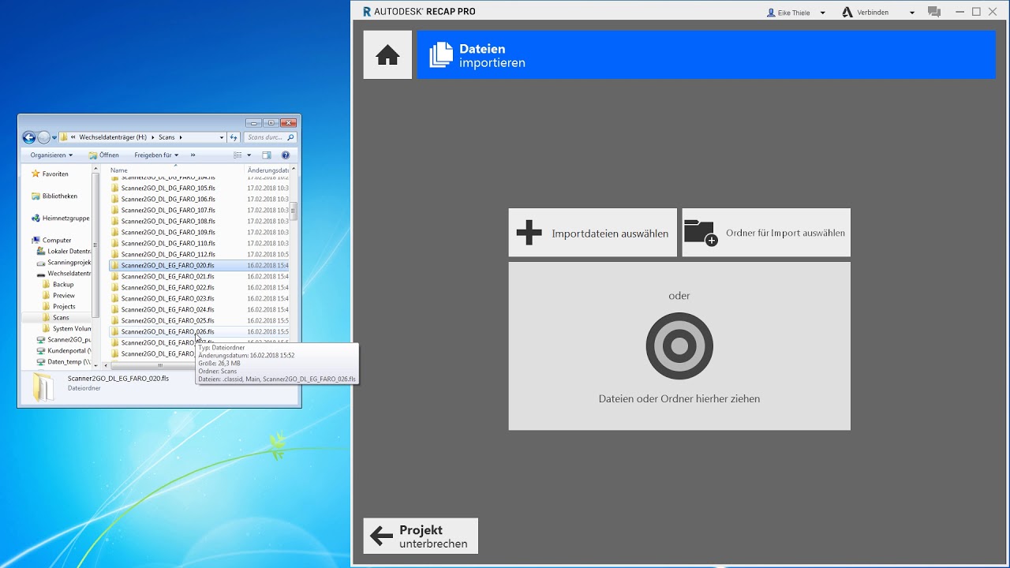Viewport: 1010px width, 568px height.
Task: Click the target drop-zone icon
Action: pos(679,346)
